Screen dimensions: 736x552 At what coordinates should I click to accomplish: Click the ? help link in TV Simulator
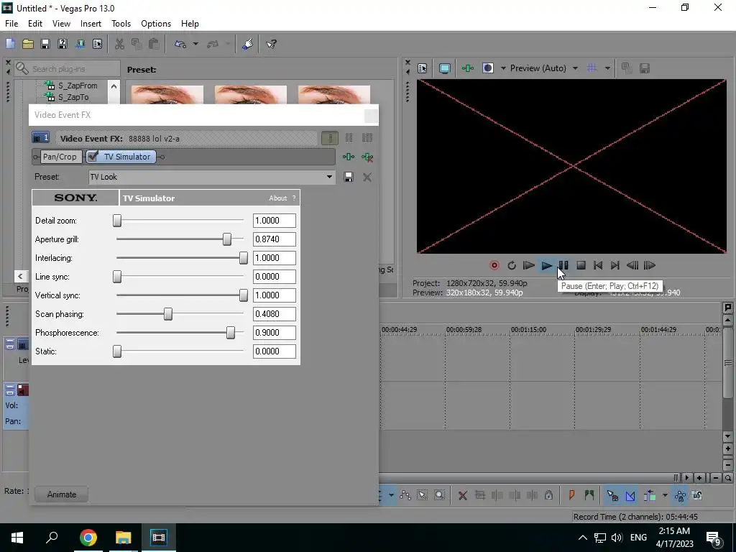294,198
